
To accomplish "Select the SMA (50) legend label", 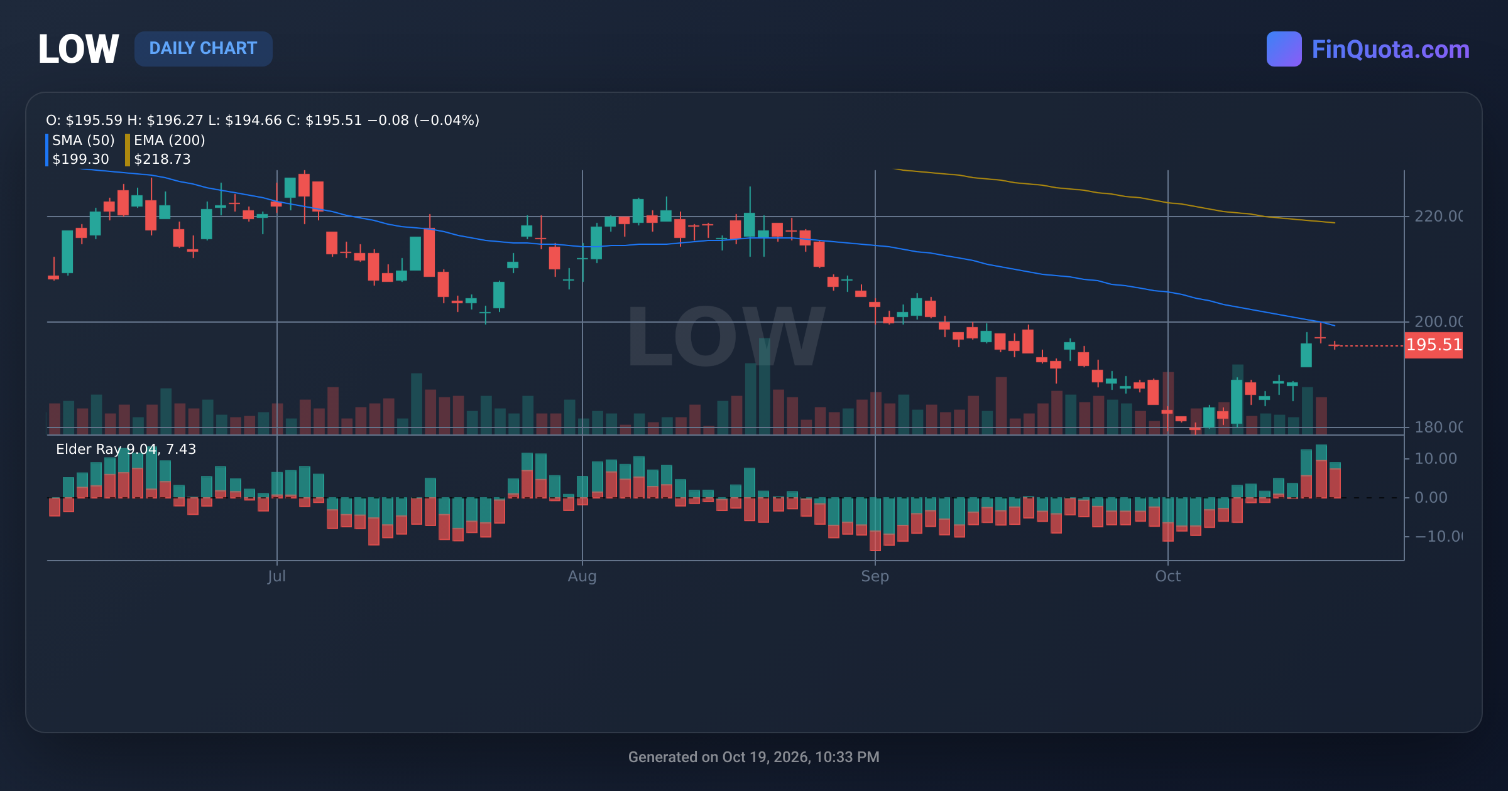I will (x=84, y=140).
